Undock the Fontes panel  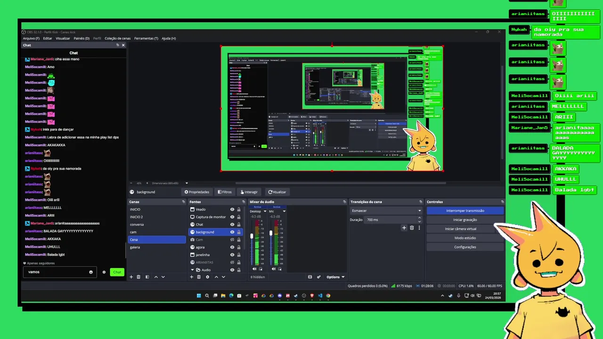244,202
